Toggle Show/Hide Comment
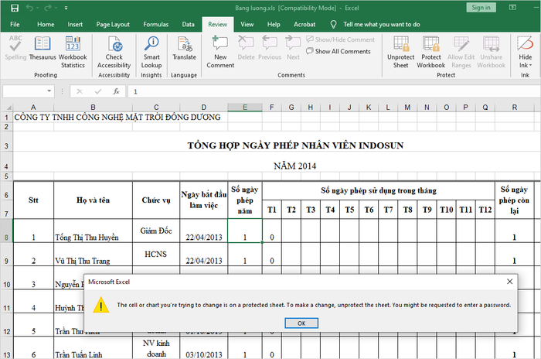 click(340, 39)
